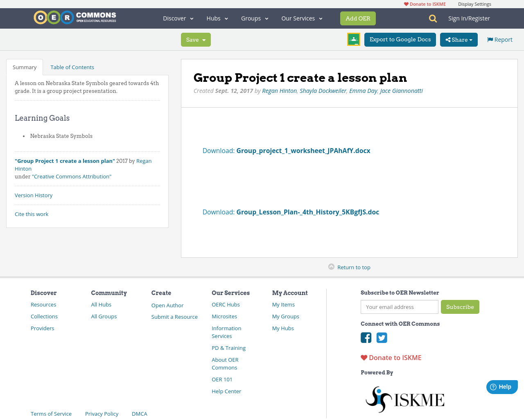Switch to the Summary tab
The width and height of the screenshot is (524, 419).
tap(25, 67)
